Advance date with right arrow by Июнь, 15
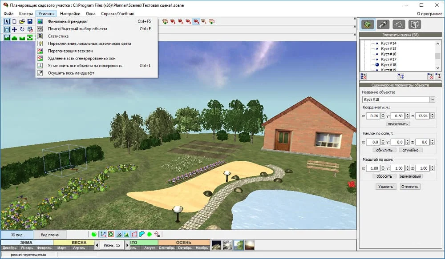The height and width of the screenshot is (259, 445). click(128, 245)
